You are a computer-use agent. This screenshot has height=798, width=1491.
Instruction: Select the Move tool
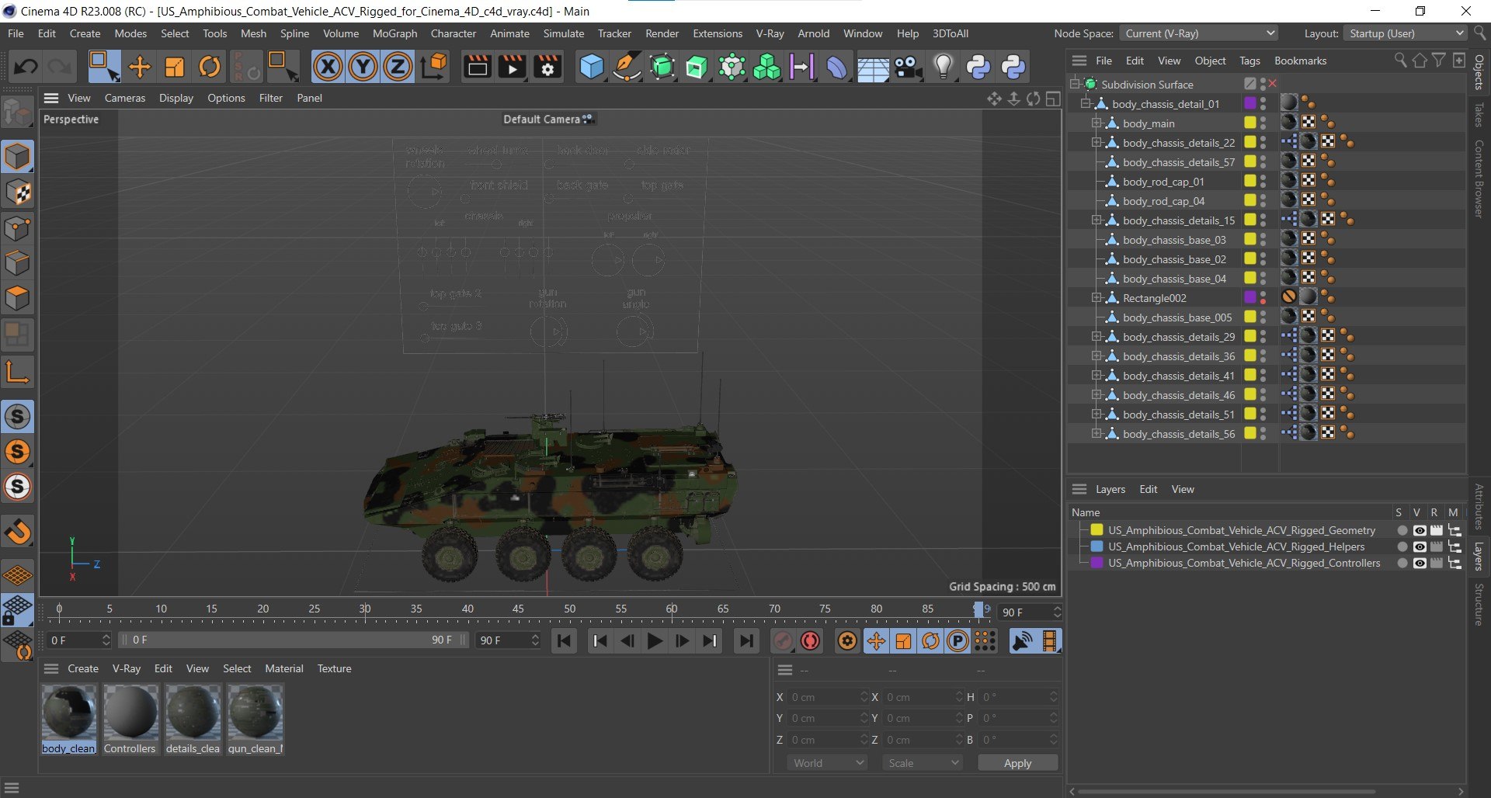click(140, 67)
